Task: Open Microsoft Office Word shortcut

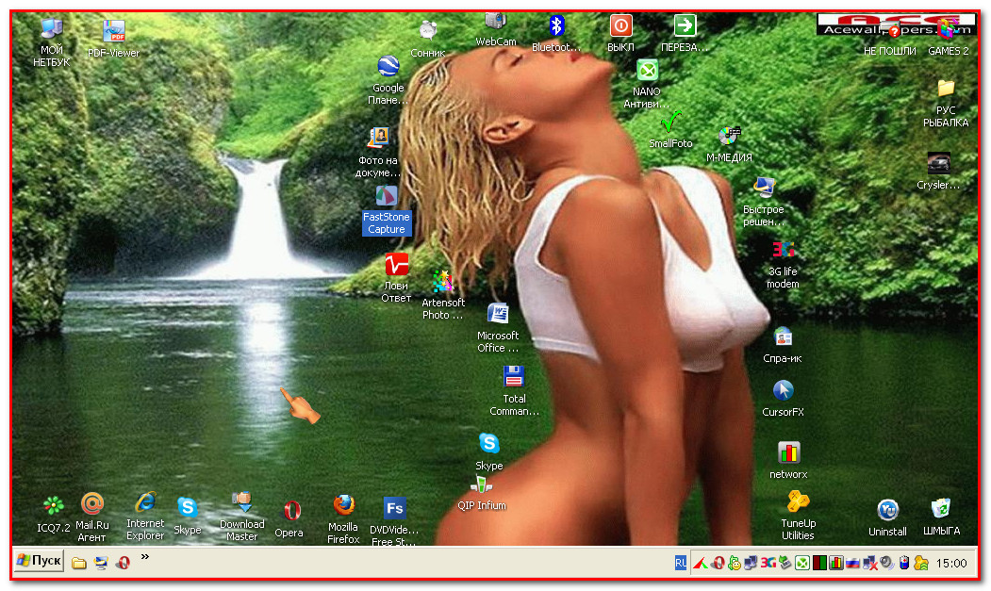Action: 498,314
